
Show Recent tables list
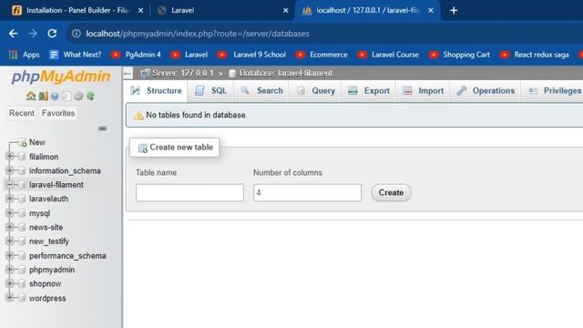(x=22, y=113)
